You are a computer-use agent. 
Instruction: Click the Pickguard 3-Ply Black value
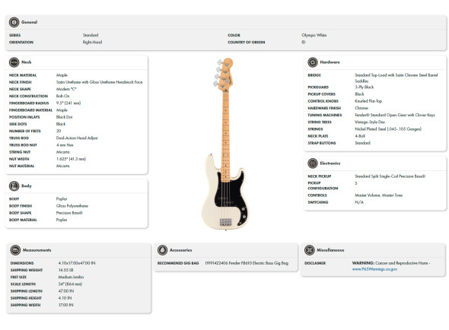[365, 87]
